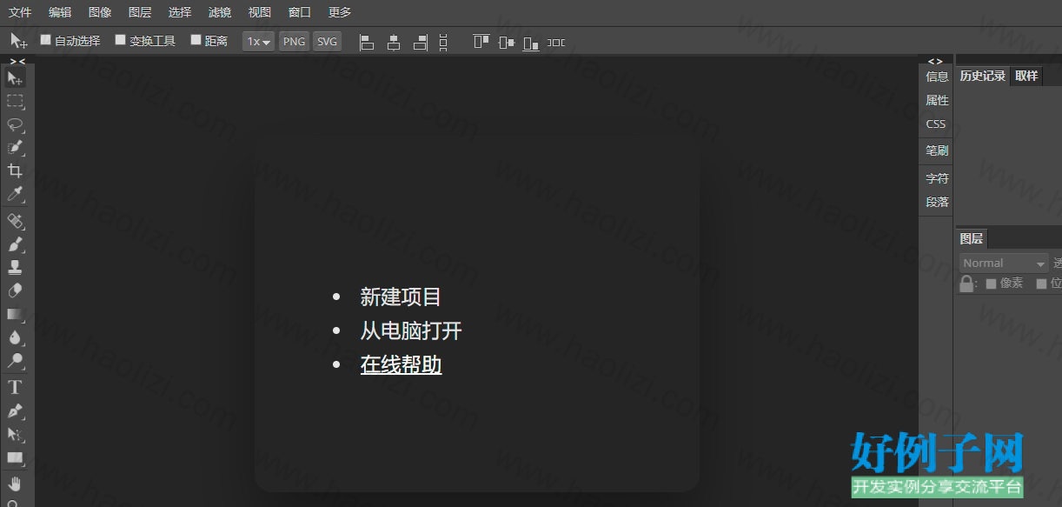Open the 1x export scale dropdown

point(259,42)
